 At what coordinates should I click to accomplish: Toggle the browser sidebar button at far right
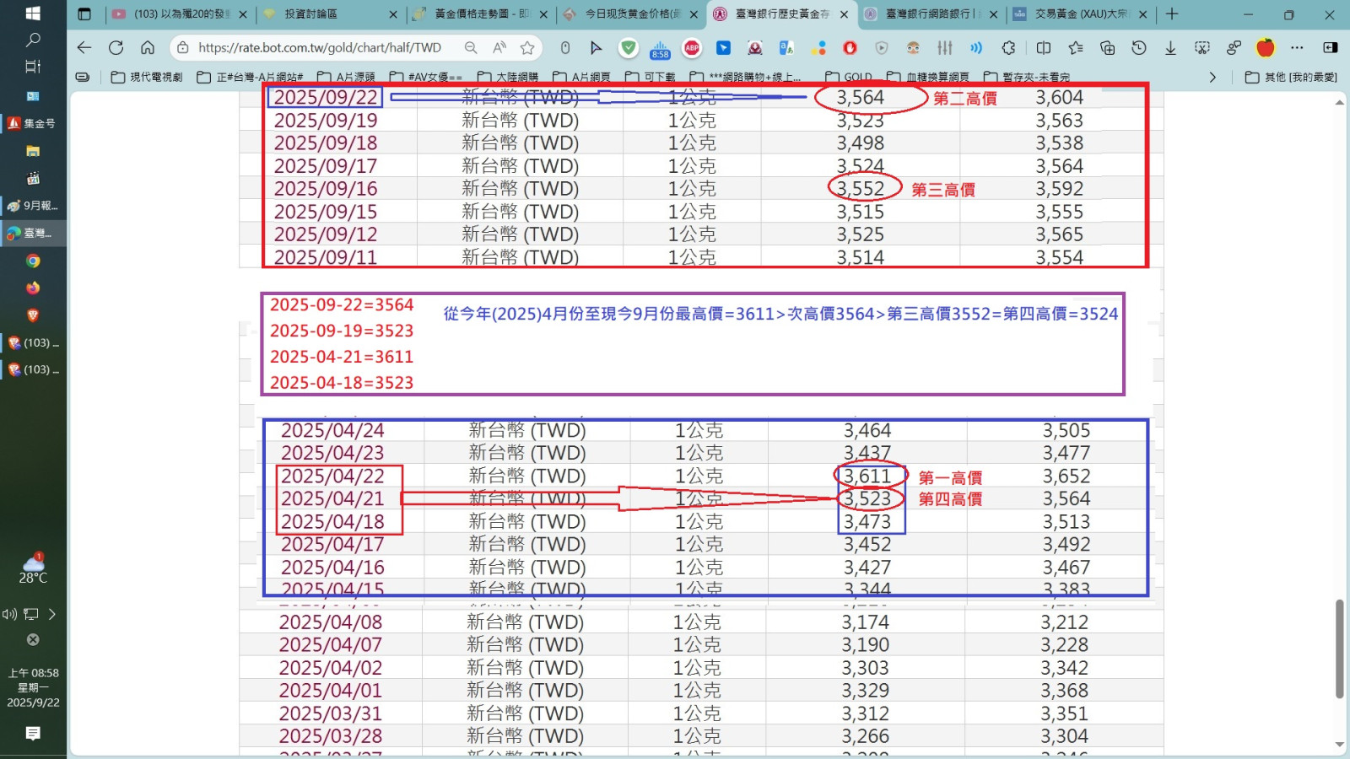point(1330,48)
